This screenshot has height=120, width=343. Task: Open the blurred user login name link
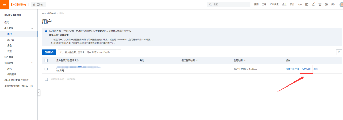click(x=78, y=67)
